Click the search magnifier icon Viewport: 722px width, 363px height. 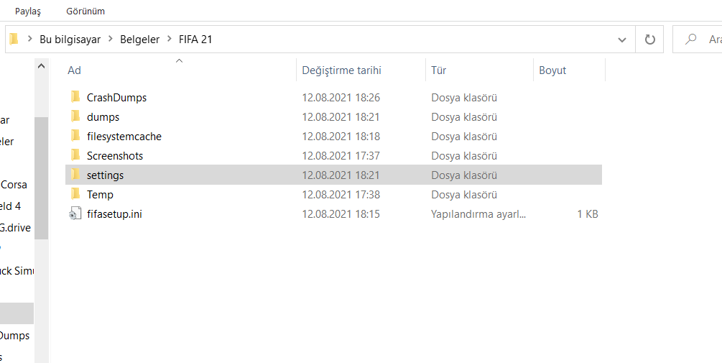tap(690, 40)
